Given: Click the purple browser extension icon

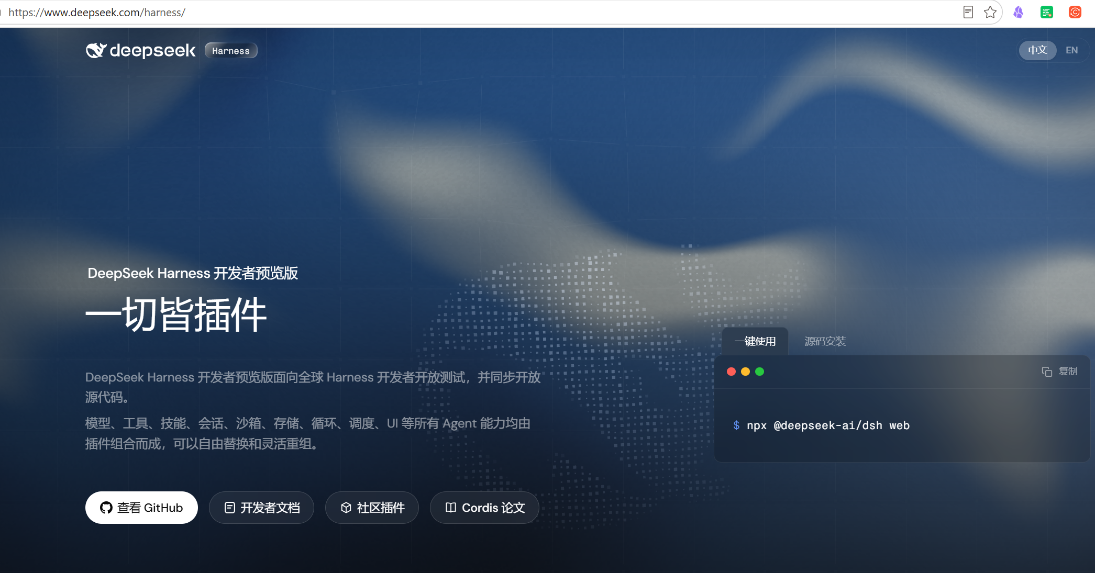Looking at the screenshot, I should pos(1019,12).
